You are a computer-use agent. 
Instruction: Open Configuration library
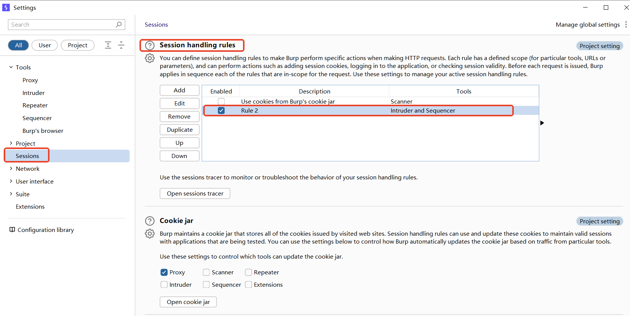tap(46, 230)
